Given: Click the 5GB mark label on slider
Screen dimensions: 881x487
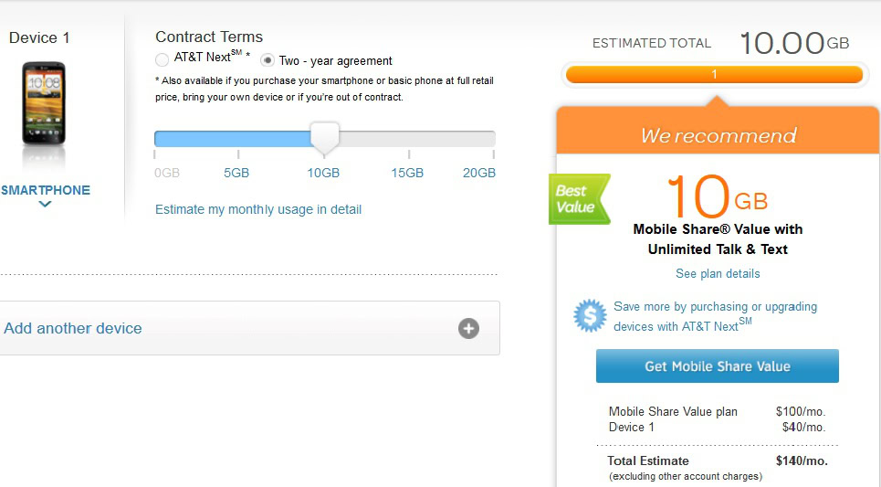Looking at the screenshot, I should (236, 173).
